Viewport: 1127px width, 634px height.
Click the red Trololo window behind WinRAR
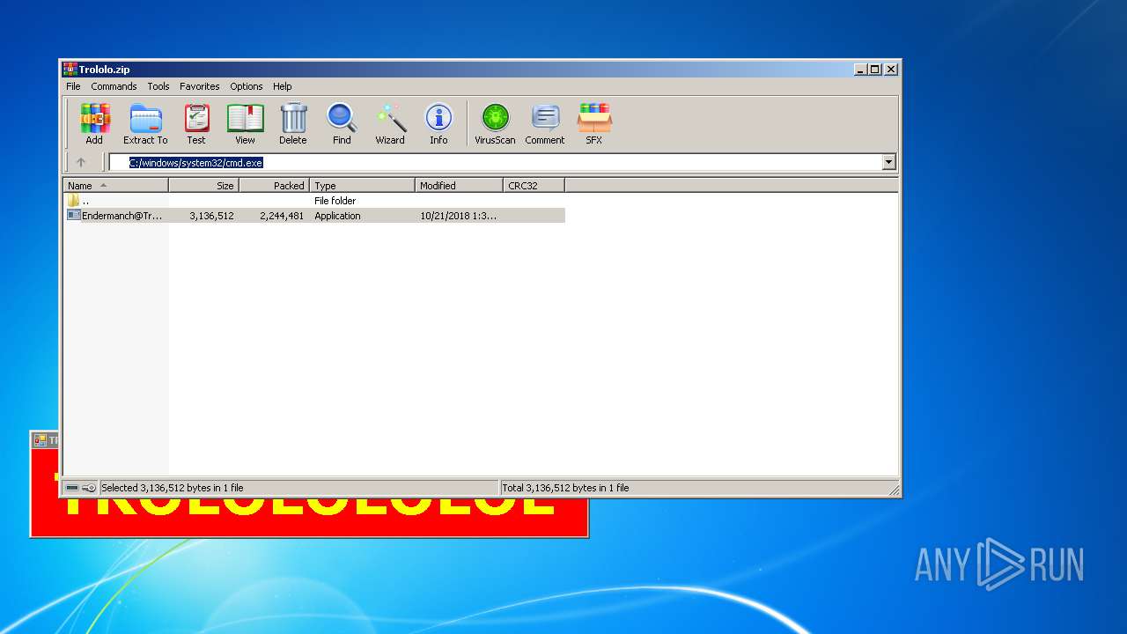(x=308, y=517)
